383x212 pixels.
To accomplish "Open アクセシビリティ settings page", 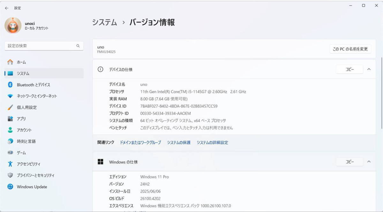I will pyautogui.click(x=44, y=164).
